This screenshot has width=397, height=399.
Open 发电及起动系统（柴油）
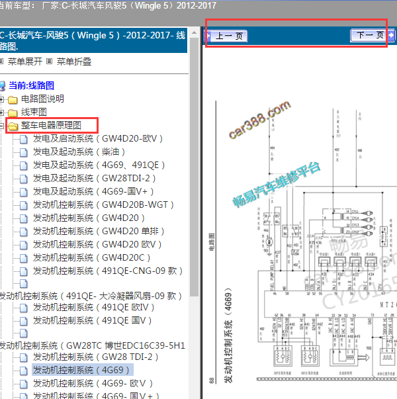pyautogui.click(x=79, y=152)
